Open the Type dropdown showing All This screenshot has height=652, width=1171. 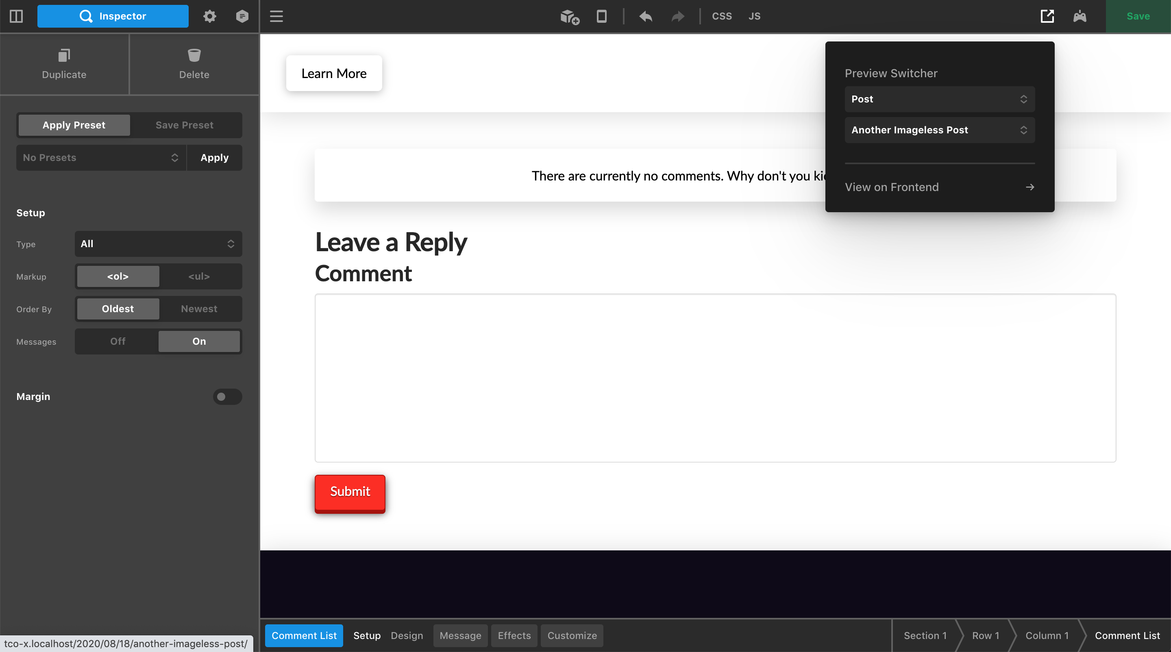pos(158,244)
